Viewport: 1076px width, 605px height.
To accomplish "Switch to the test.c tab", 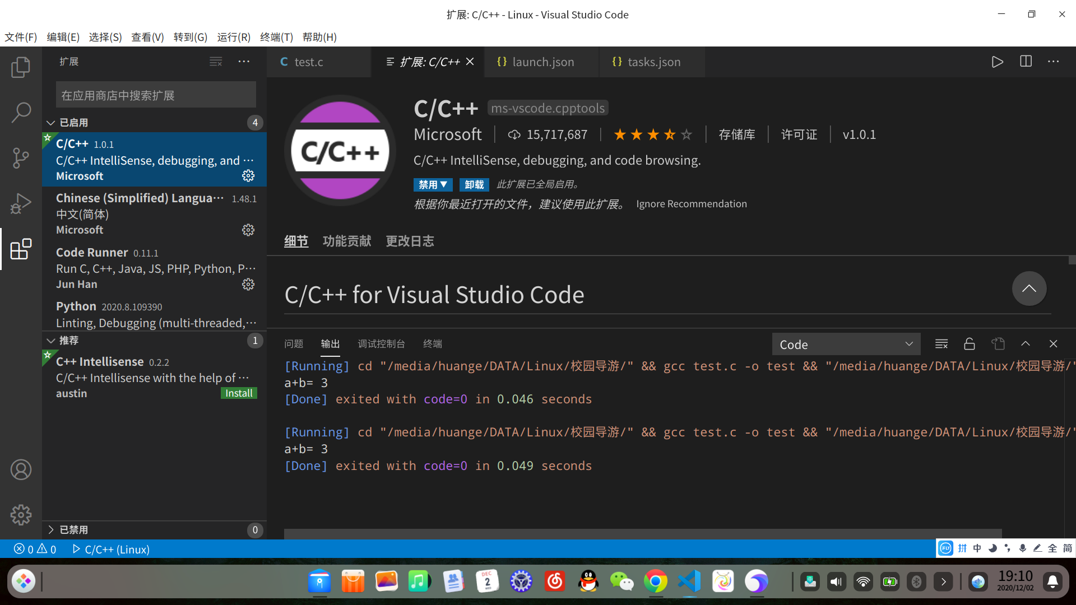I will coord(318,62).
